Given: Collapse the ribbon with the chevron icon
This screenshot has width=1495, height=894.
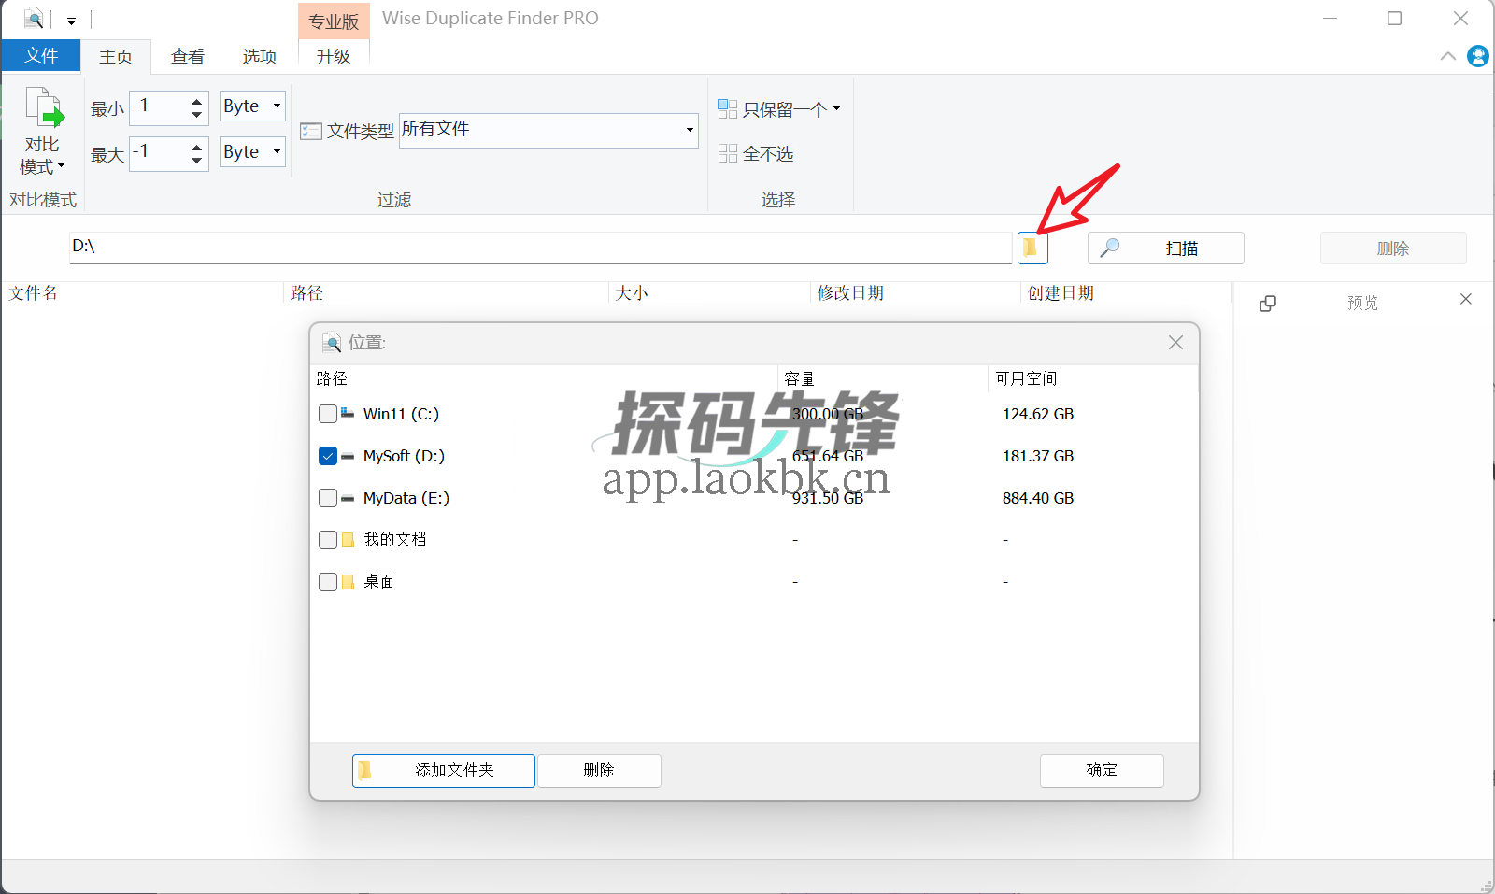Looking at the screenshot, I should click(x=1448, y=56).
